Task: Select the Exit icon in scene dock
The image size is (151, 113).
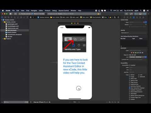Action: [78, 23]
